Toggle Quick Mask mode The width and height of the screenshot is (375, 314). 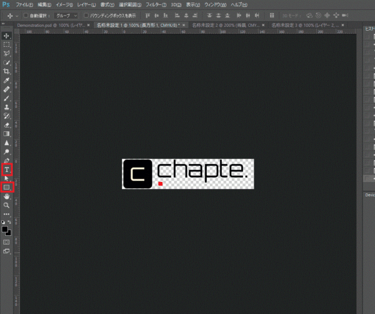pos(6,242)
